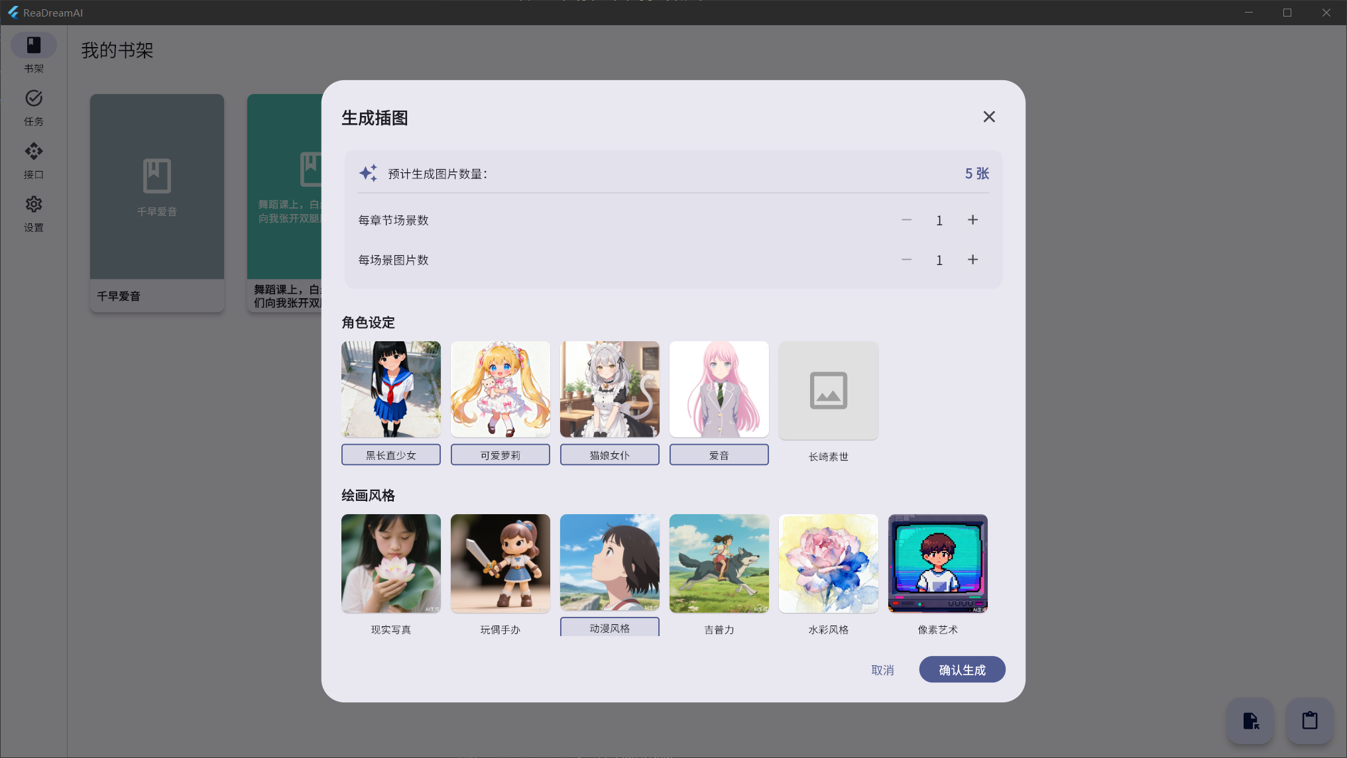The width and height of the screenshot is (1347, 758).
Task: Pick the 吉普力 painting style thumbnail
Action: coord(719,564)
